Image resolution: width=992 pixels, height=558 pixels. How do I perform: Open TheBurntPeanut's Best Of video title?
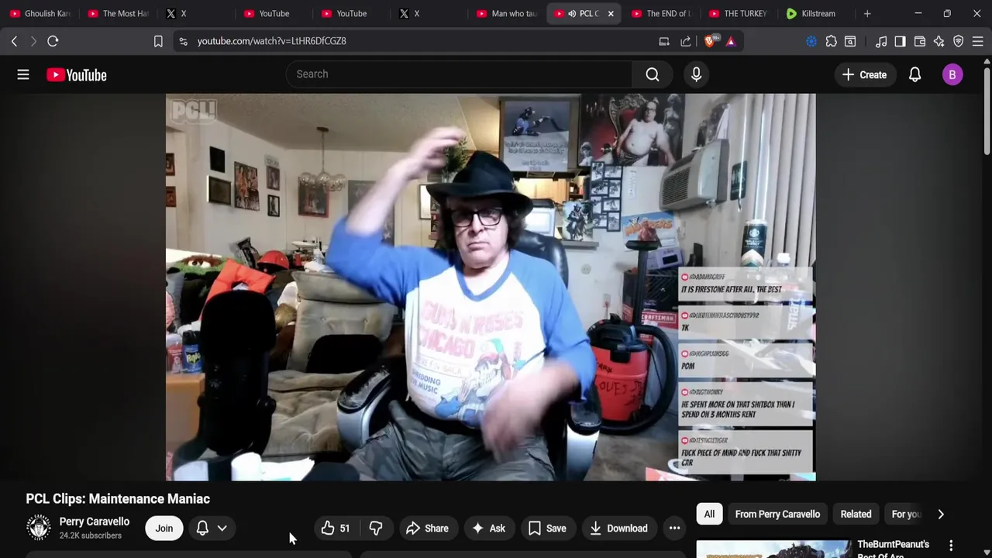coord(893,549)
